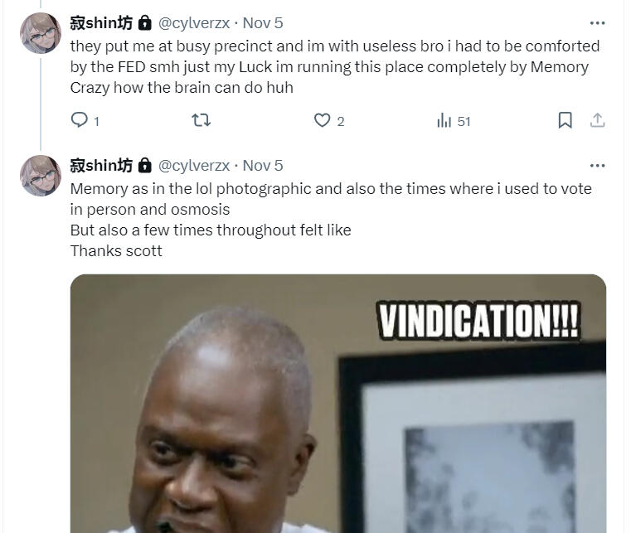Screen dimensions: 631x533
Task: Open @cylverzx handle on second tweet
Action: click(x=194, y=165)
